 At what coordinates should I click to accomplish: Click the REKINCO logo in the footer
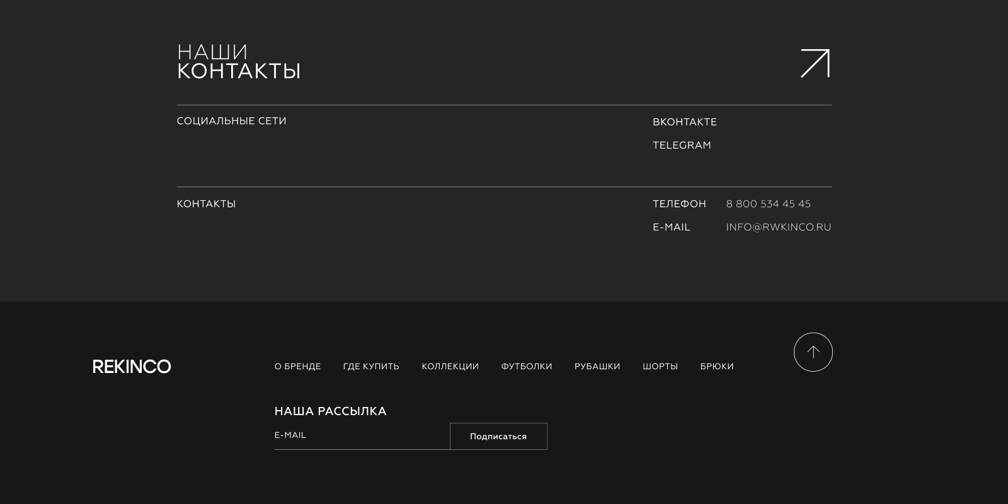click(132, 367)
